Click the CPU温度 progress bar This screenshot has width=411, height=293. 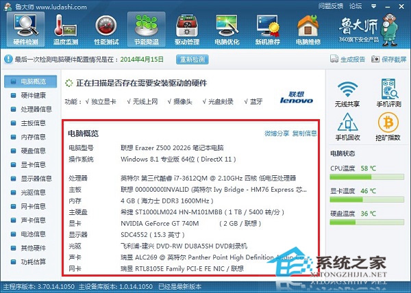tap(366, 177)
